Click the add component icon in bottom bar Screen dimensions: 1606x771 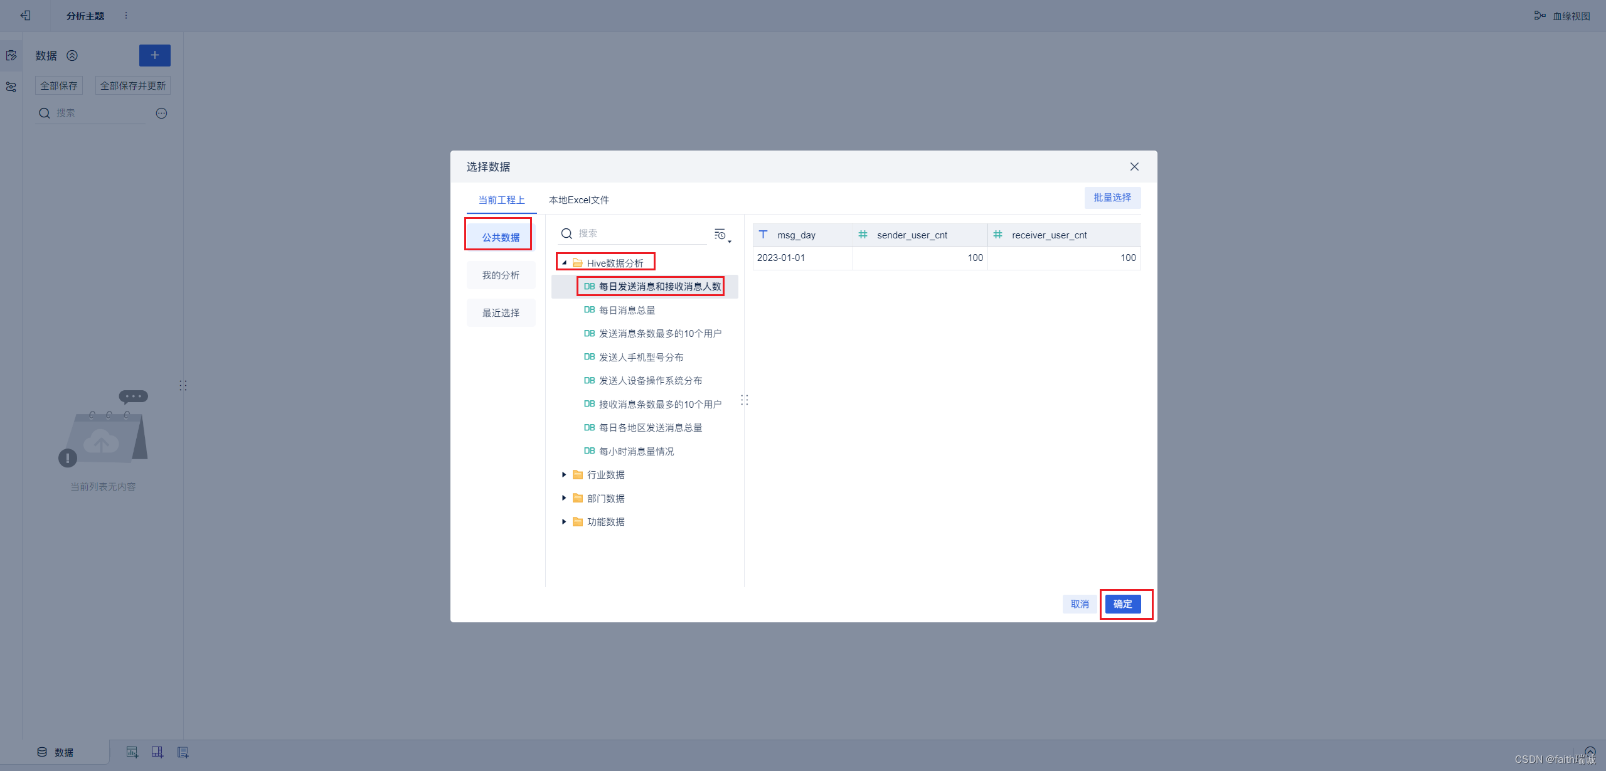coord(132,752)
